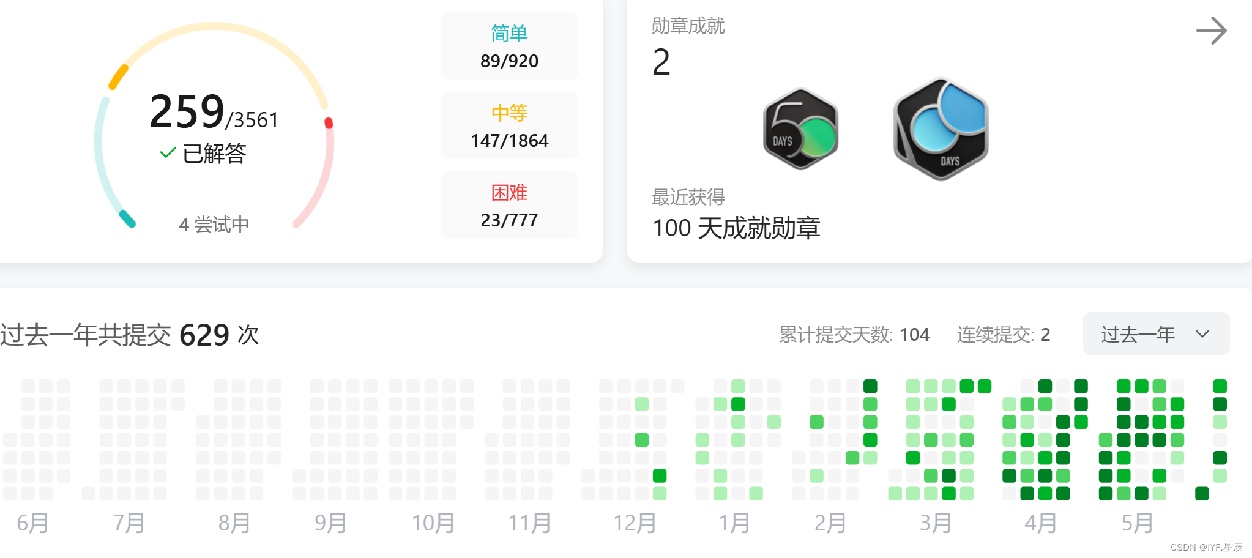Select the 中等 147/1864 difficulty card
Screen dimensions: 1252x558
(x=509, y=126)
